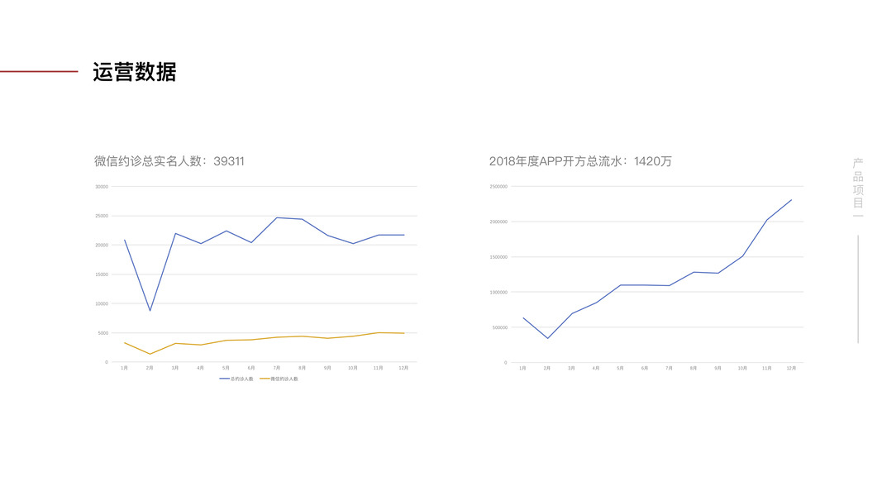Viewport: 882px width, 496px height.
Task: Select the 2018年度APP开方总流水 chart heading
Action: tap(580, 161)
